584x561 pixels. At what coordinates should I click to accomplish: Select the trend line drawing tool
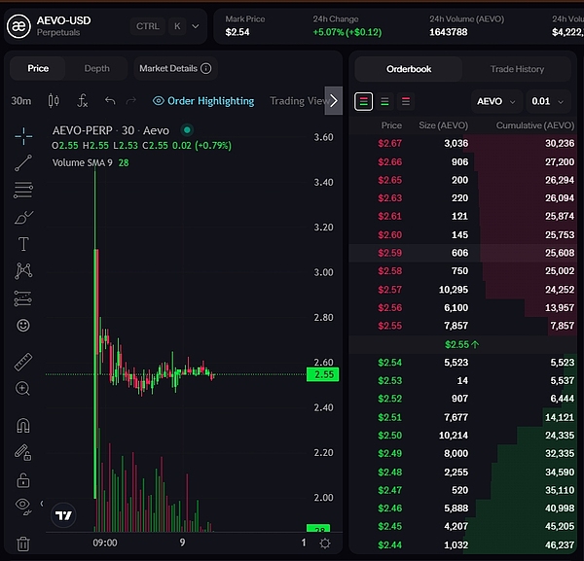coord(23,162)
